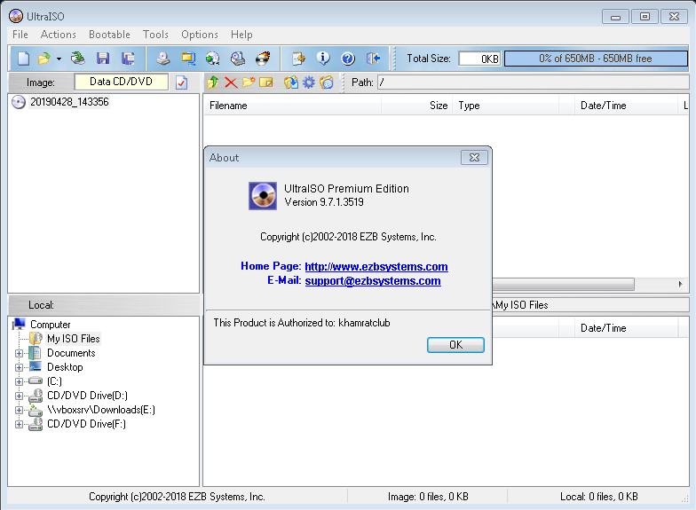Image resolution: width=696 pixels, height=510 pixels.
Task: Open the Actions menu
Action: coord(59,34)
